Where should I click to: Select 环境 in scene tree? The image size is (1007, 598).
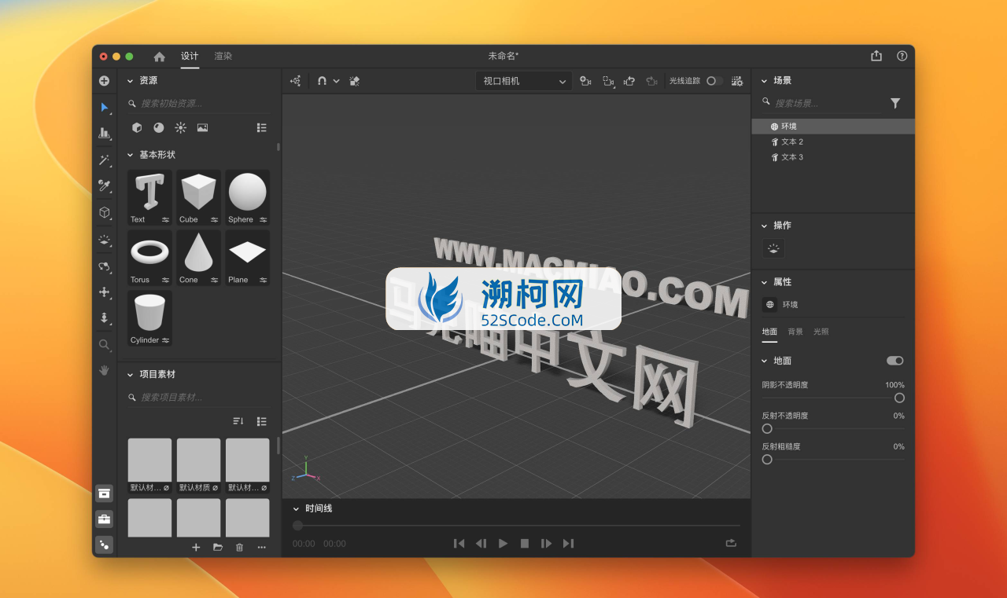833,127
